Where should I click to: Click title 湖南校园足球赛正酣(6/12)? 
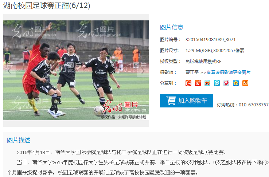pos(47,5)
